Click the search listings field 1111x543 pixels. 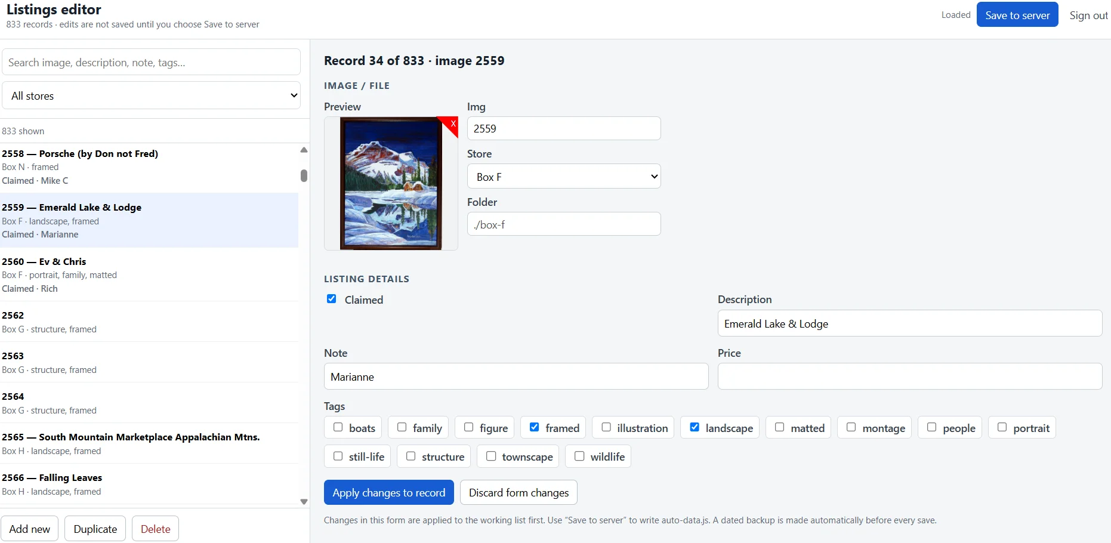[151, 62]
